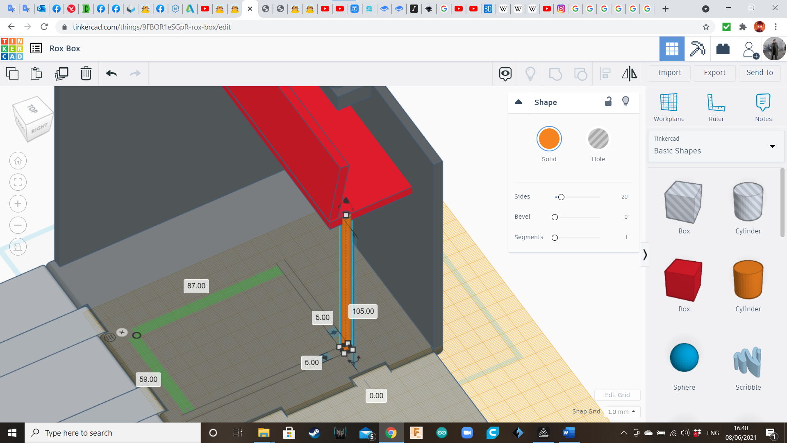Select the Mirror tool icon
Screen dimensions: 787x443
(x=629, y=74)
